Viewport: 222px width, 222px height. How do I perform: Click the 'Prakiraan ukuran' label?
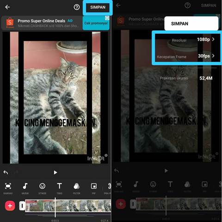pos(174,78)
